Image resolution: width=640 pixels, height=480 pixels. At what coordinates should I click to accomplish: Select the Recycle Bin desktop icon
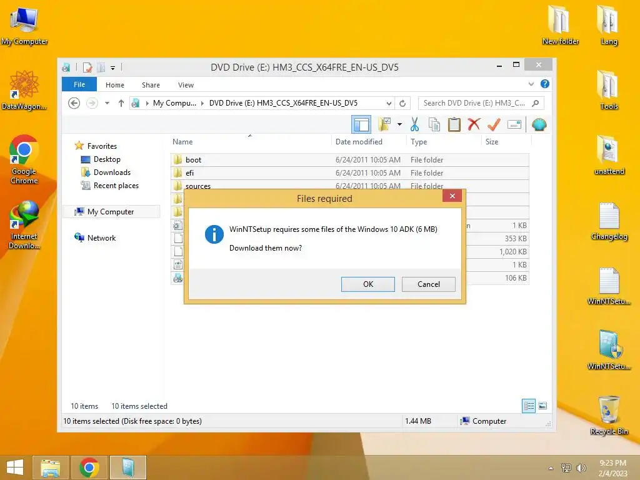pos(609,415)
